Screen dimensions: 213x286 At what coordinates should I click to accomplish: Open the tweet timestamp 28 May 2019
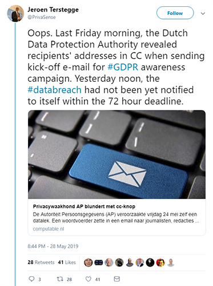click(53, 247)
